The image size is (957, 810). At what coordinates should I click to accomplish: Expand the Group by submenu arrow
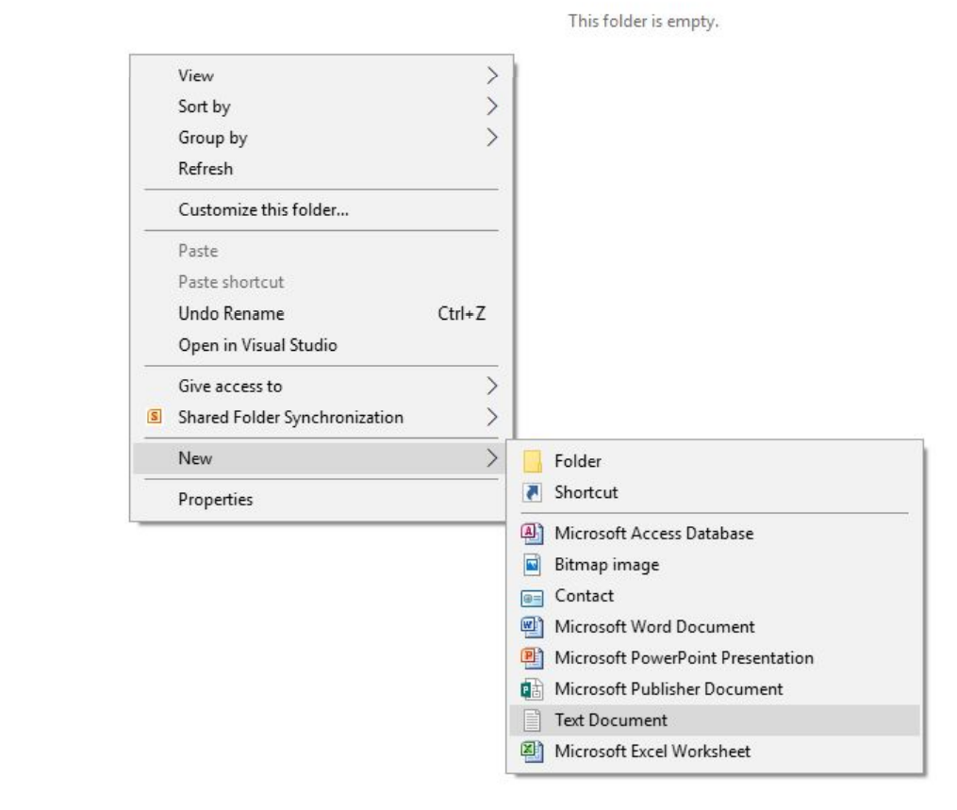(491, 138)
